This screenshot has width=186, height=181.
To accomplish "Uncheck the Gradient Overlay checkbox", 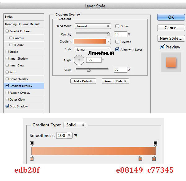I will (7, 86).
